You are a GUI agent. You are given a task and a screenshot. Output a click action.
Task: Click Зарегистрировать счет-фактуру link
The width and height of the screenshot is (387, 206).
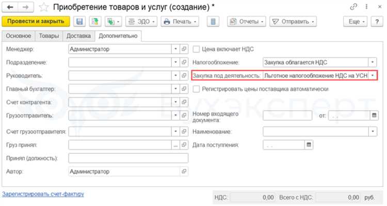coord(43,194)
